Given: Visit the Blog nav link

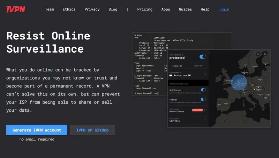Looking at the screenshot, I should 113,9.
